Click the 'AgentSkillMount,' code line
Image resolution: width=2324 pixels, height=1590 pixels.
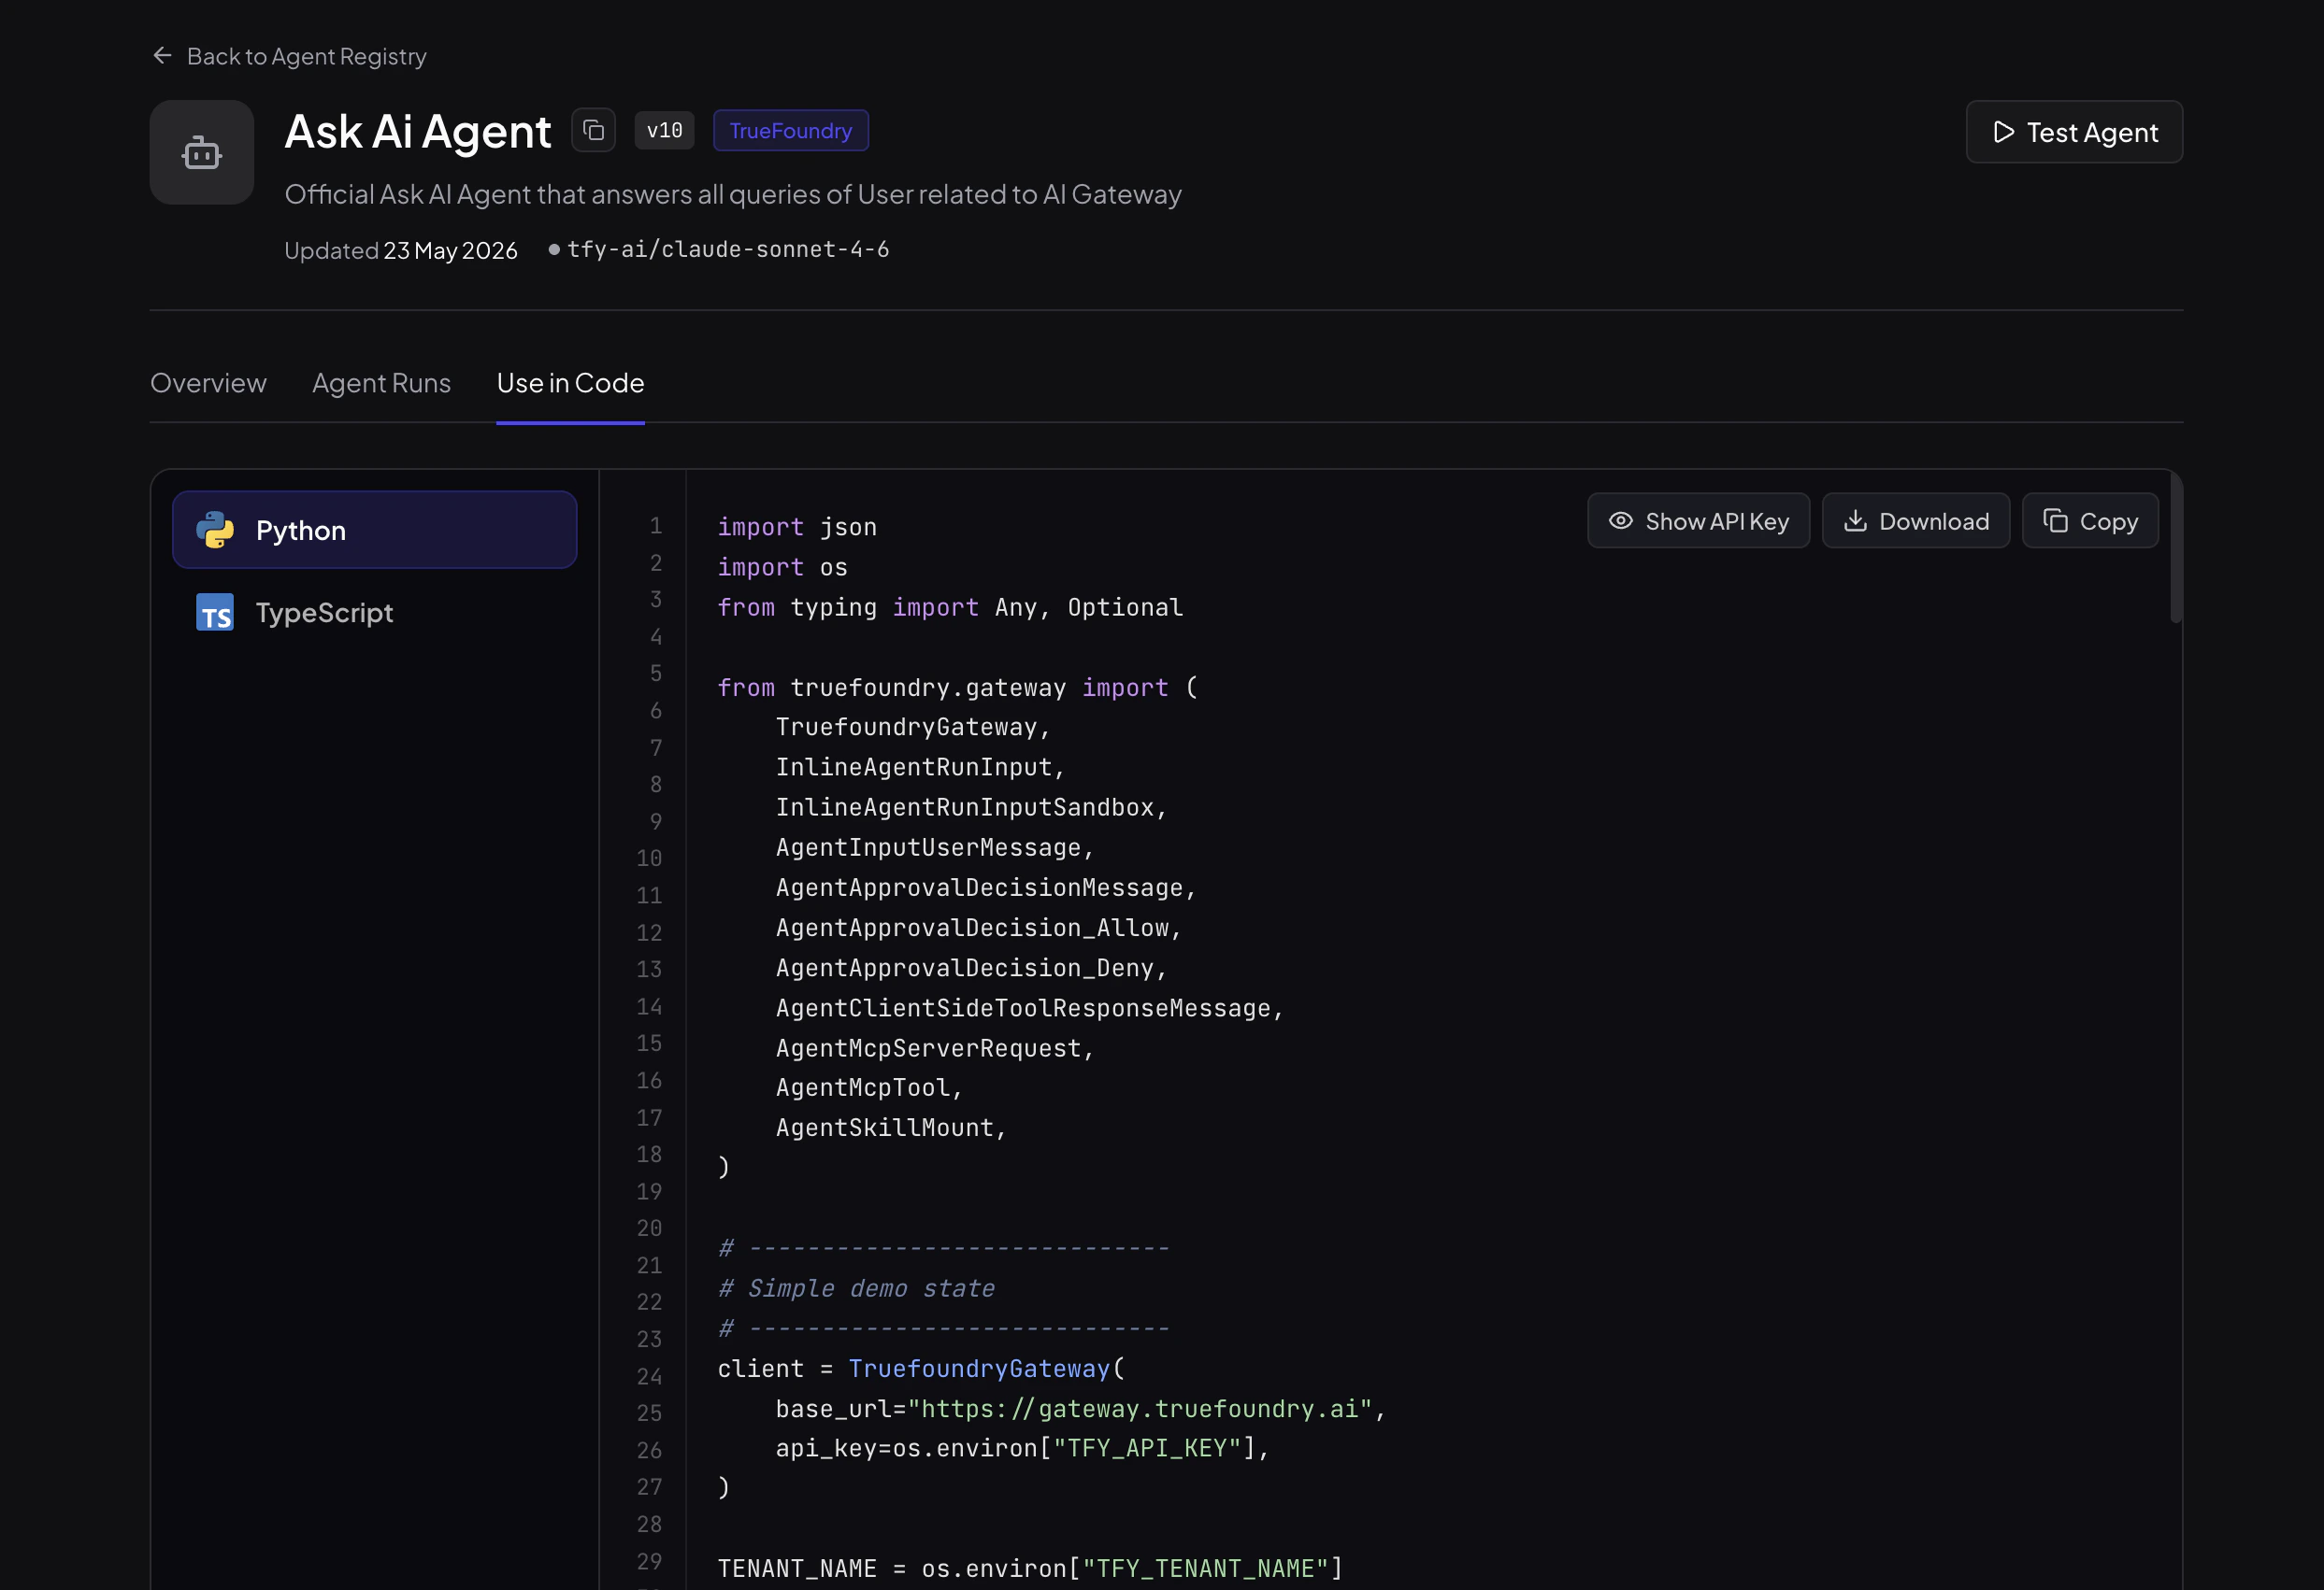[x=890, y=1128]
